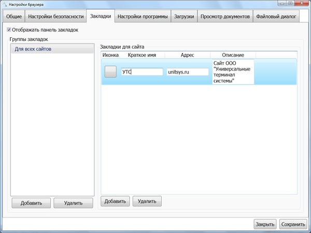Delete the selected site bookmark
The width and height of the screenshot is (311, 233).
[147, 201]
